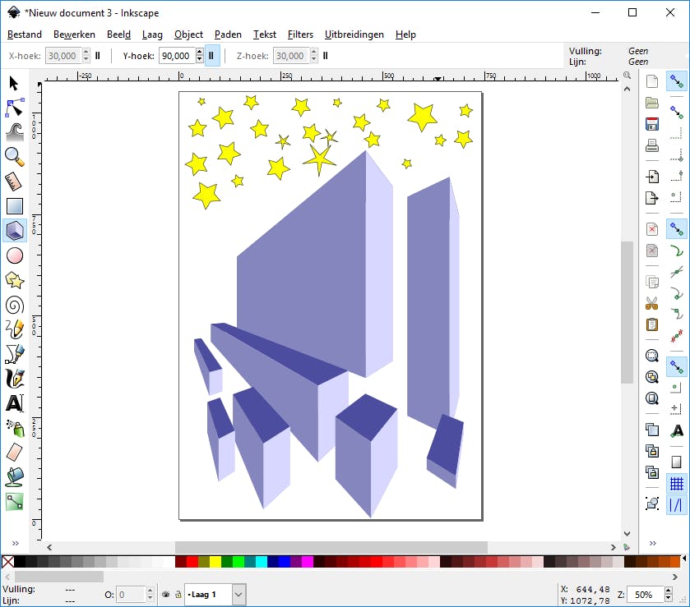This screenshot has width=690, height=607.
Task: Open the Filters menu
Action: (x=300, y=34)
